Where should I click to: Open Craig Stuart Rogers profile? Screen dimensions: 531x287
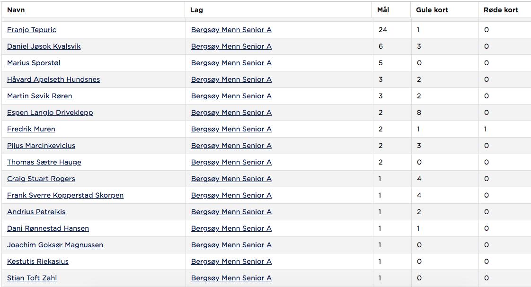tap(41, 179)
